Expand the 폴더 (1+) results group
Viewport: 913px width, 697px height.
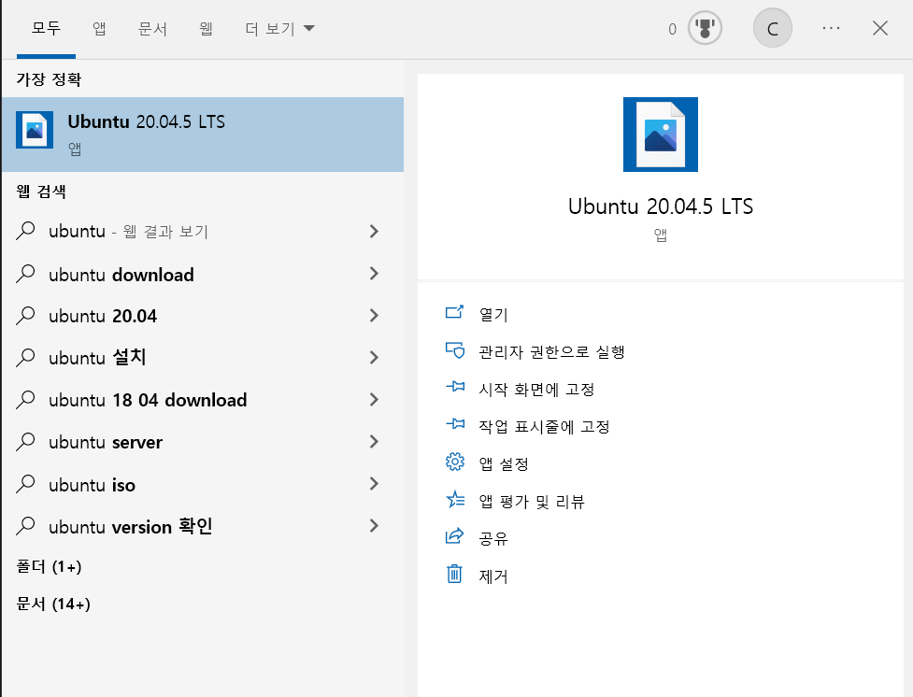click(49, 566)
